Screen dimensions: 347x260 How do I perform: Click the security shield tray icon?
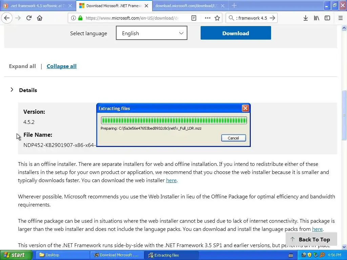pos(310,255)
